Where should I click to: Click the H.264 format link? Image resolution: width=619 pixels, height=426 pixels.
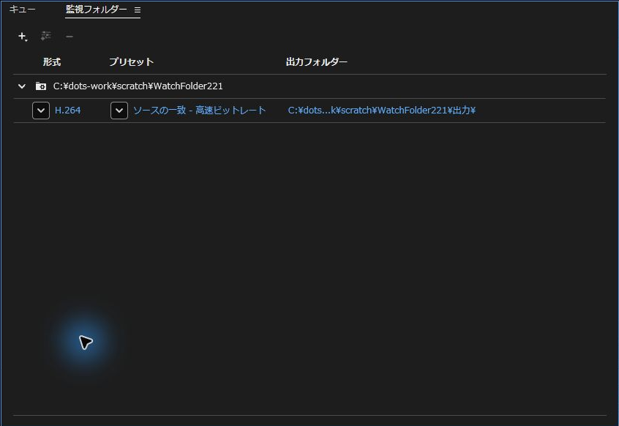[x=67, y=111]
